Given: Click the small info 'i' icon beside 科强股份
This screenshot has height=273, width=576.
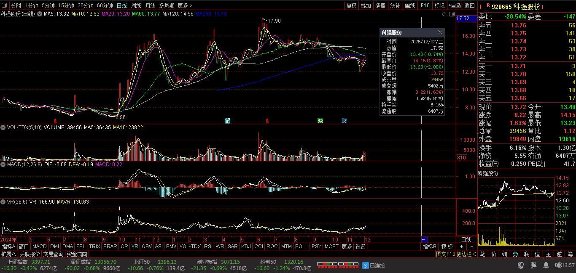Looking at the screenshot, I should [x=543, y=7].
